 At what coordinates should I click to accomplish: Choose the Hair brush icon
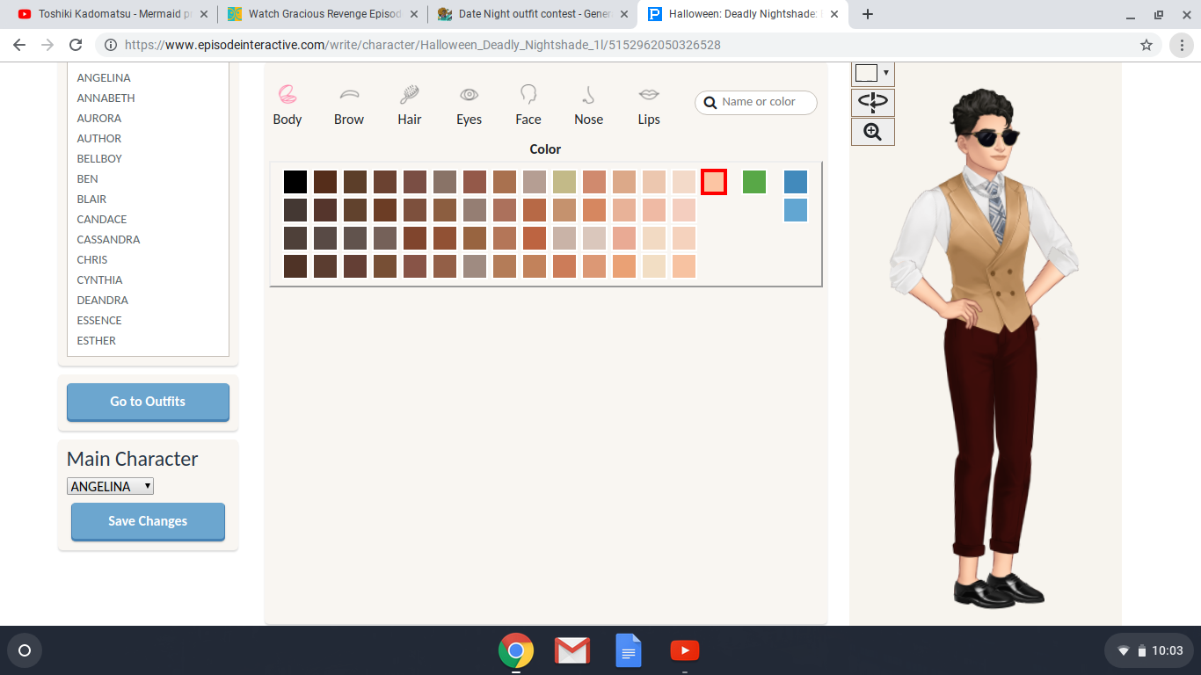coord(409,95)
